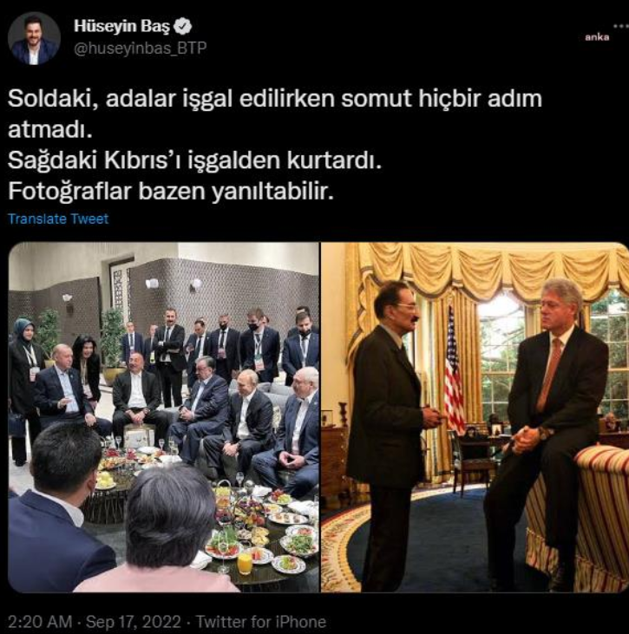This screenshot has width=629, height=634.
Task: Click the orange juice glass in left photo
Action: pos(245,562)
